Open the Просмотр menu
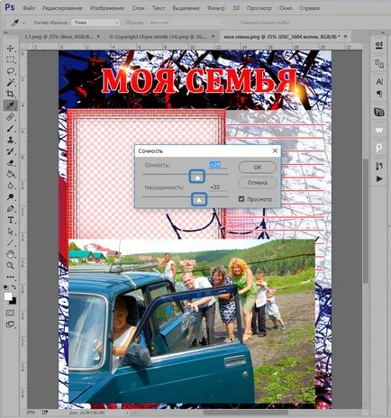Screen dimensions: 391x418 pos(259,8)
